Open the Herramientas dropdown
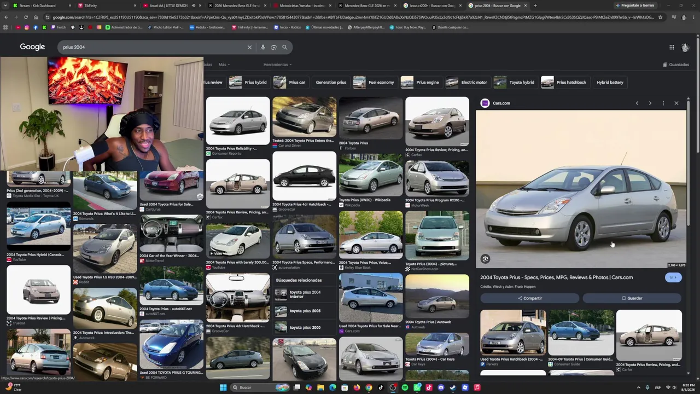 point(277,65)
